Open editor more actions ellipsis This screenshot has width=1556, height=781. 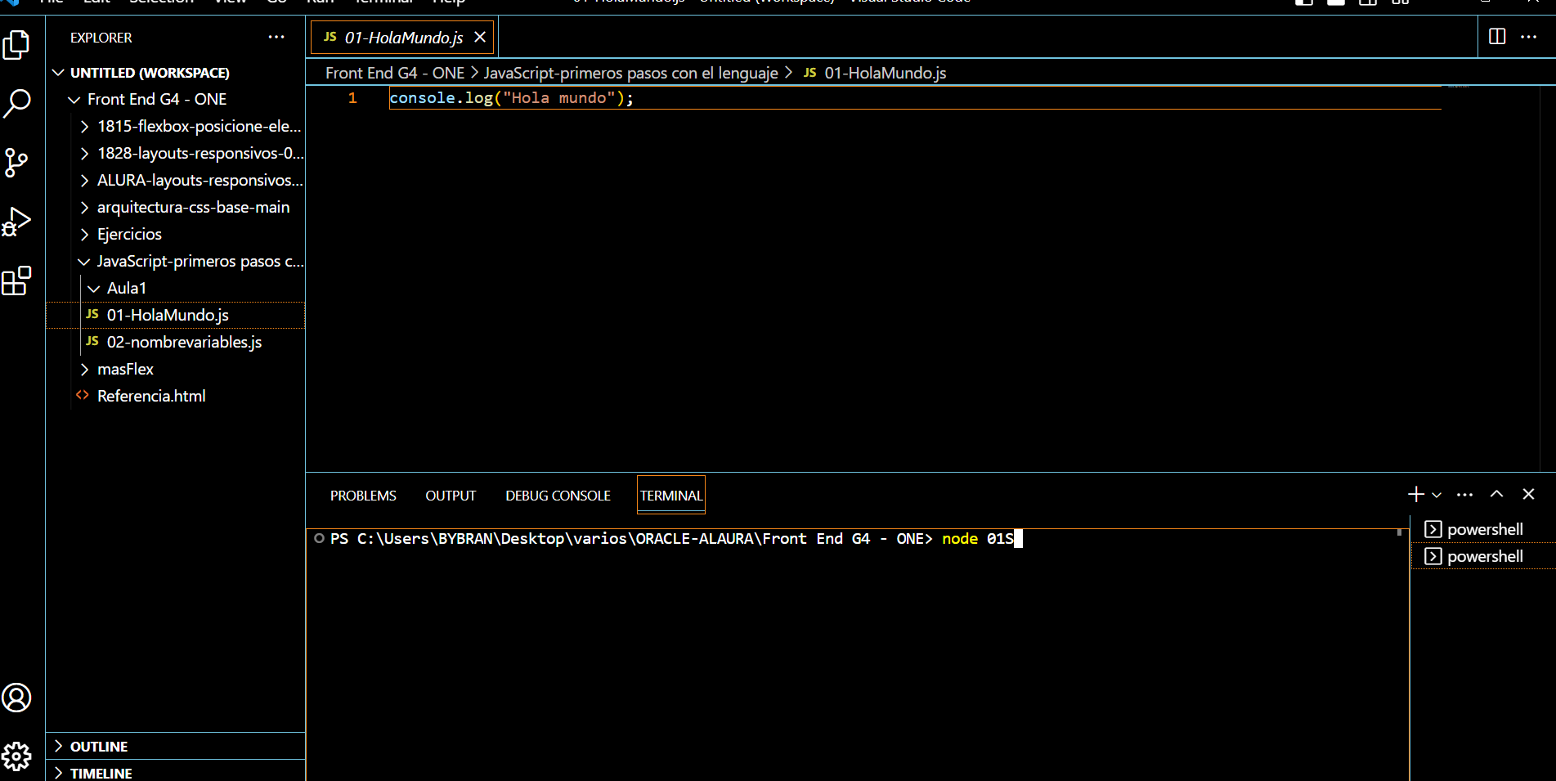coord(1528,37)
